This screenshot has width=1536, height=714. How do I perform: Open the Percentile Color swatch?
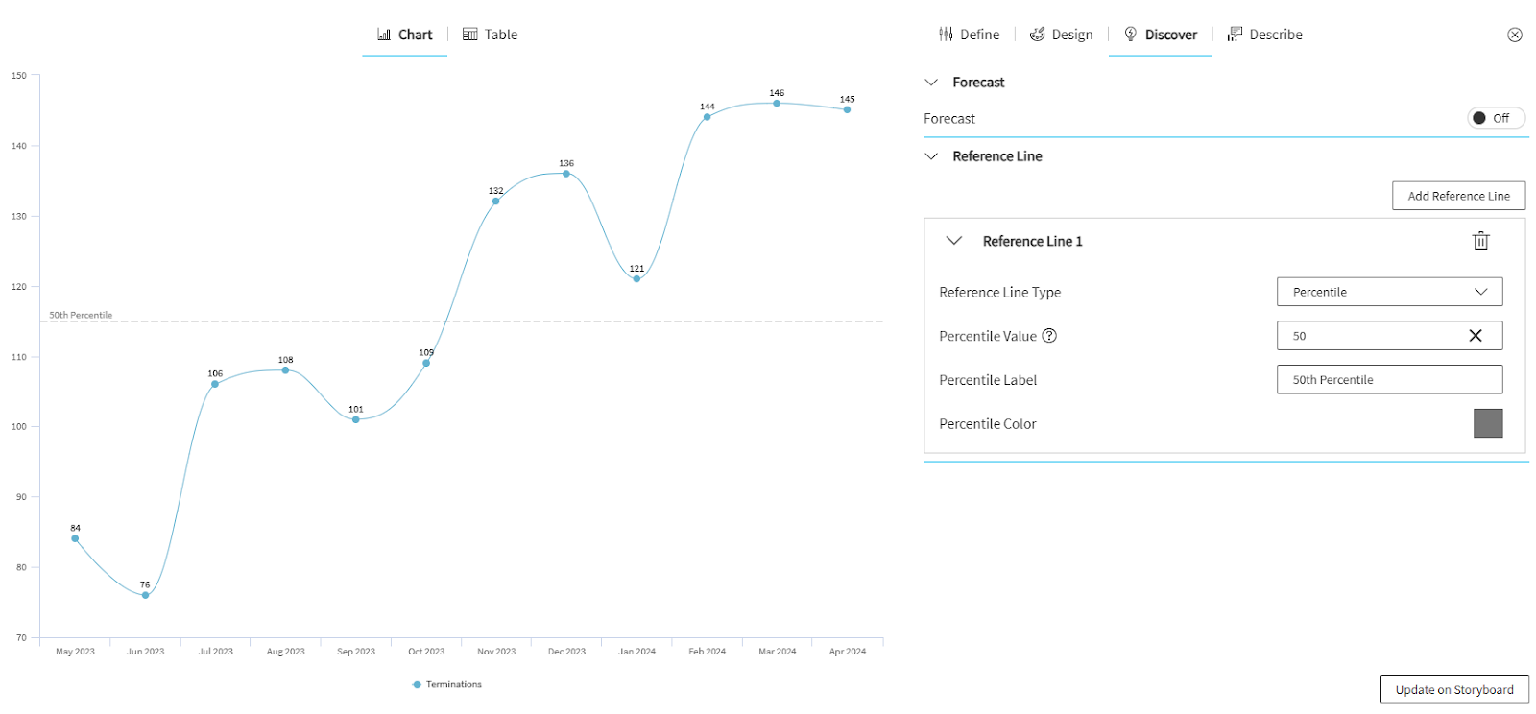point(1487,423)
